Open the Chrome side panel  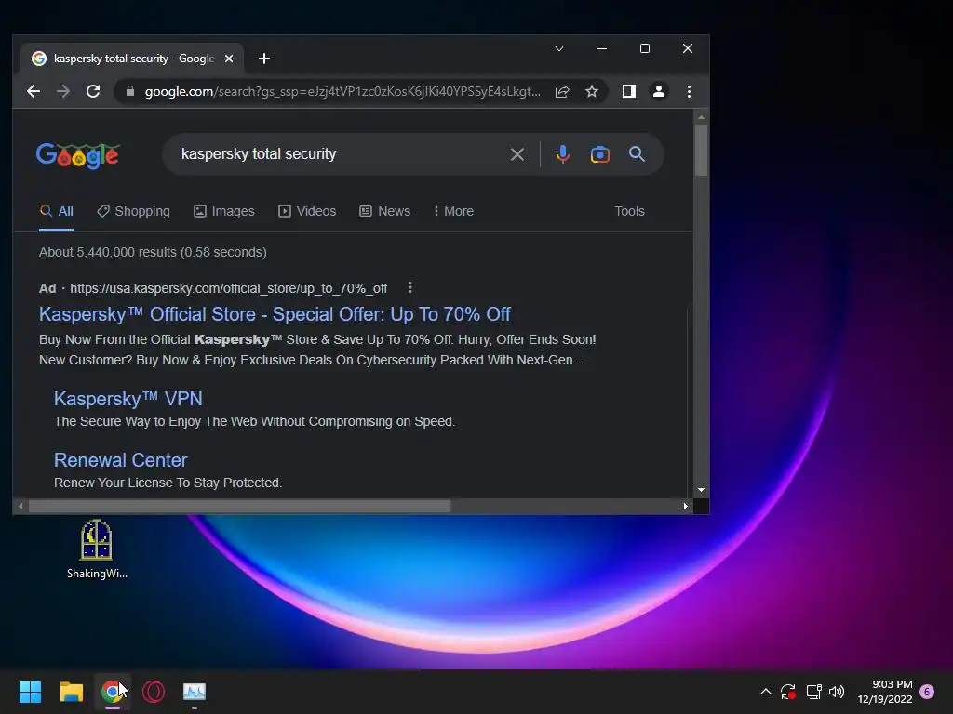(628, 92)
